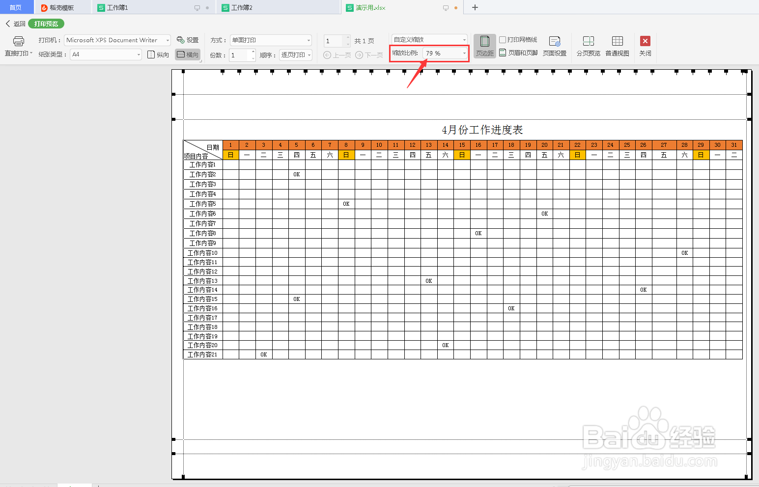This screenshot has height=487, width=759.
Task: Go back using 返回 arrow
Action: pyautogui.click(x=8, y=24)
